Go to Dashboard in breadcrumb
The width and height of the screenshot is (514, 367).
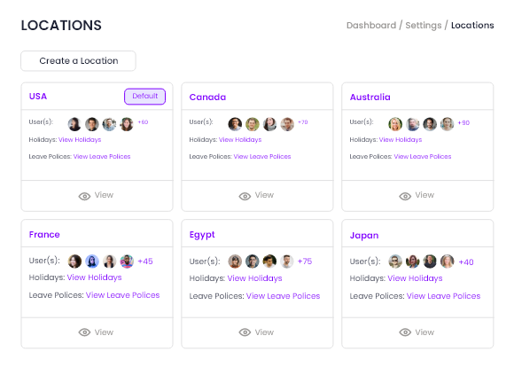pos(371,25)
